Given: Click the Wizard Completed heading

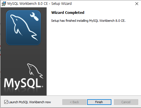Looking at the screenshot, I should point(68,12).
